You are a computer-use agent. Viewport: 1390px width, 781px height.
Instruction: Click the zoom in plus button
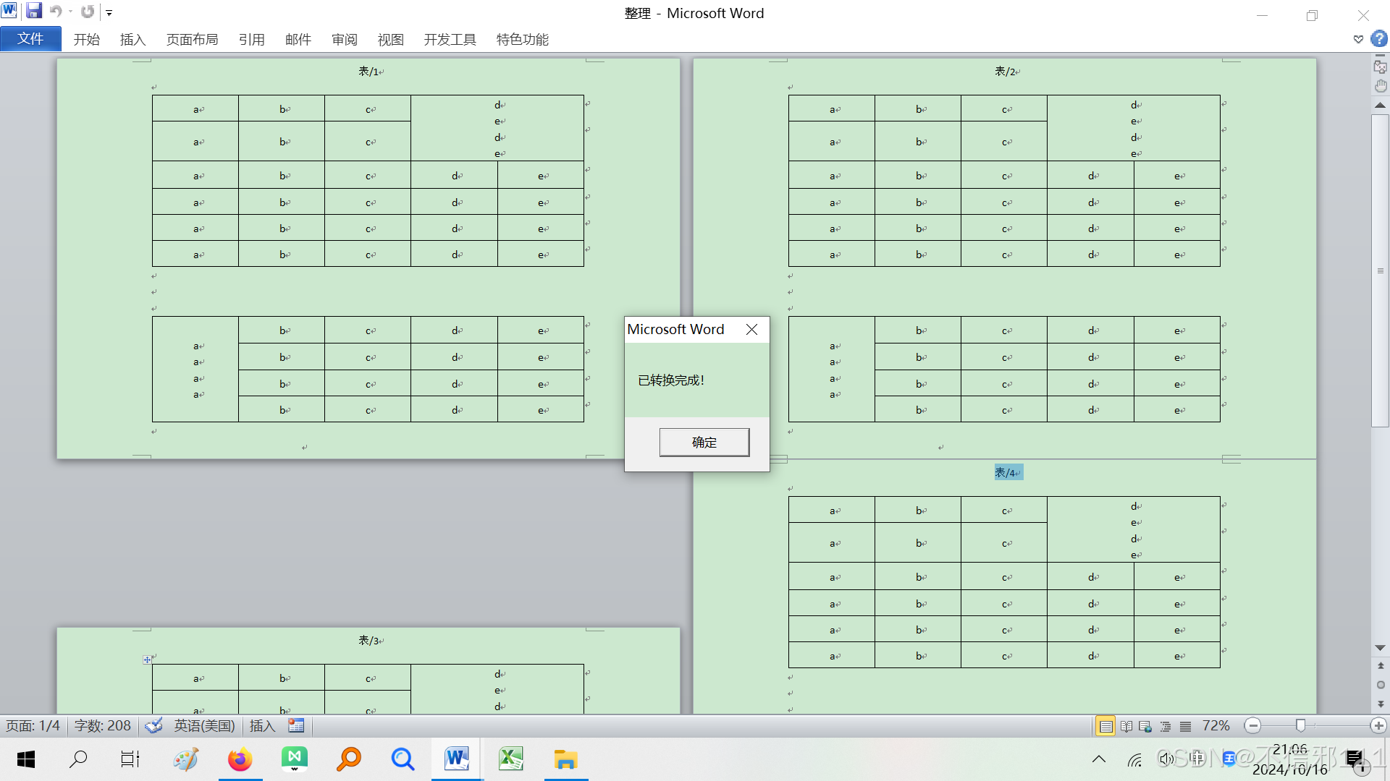pos(1378,725)
